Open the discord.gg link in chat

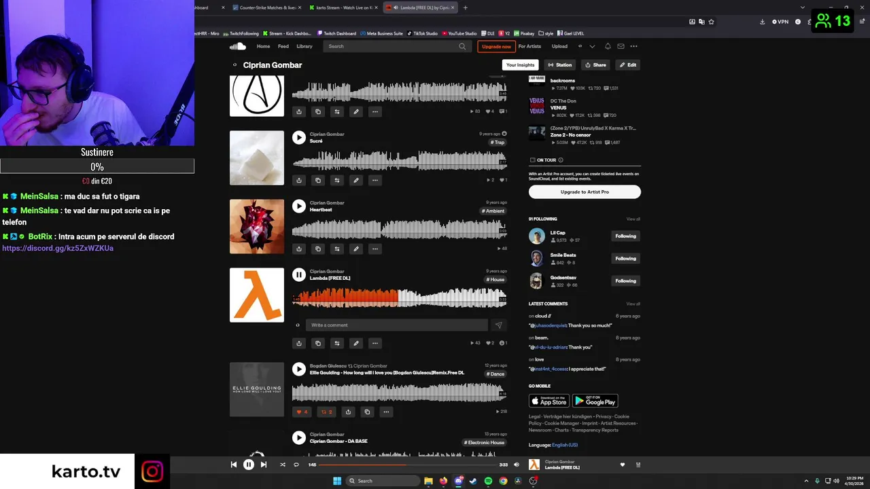(58, 249)
